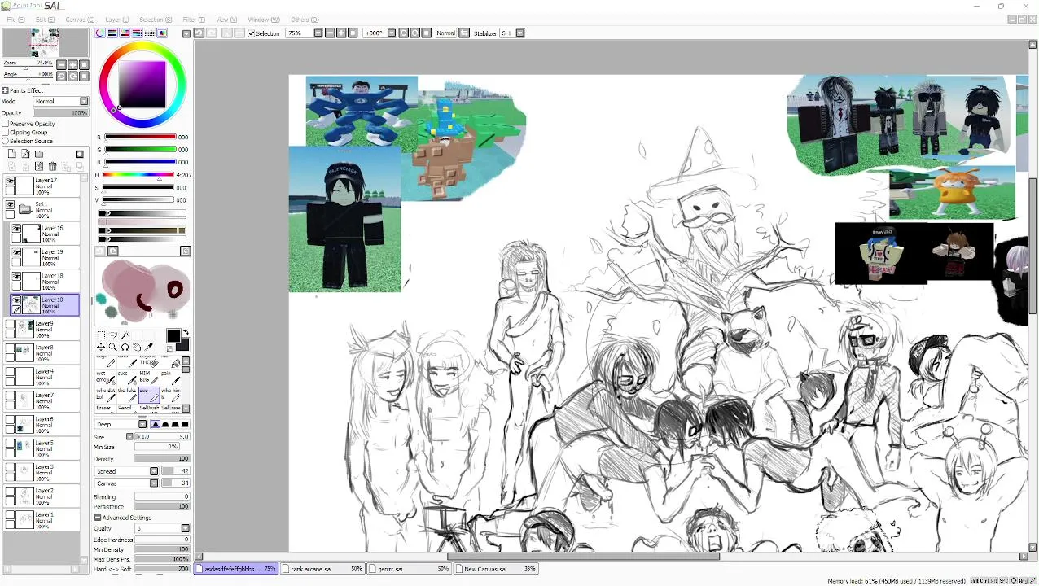Select the move tool
The width and height of the screenshot is (1039, 586).
(x=101, y=348)
